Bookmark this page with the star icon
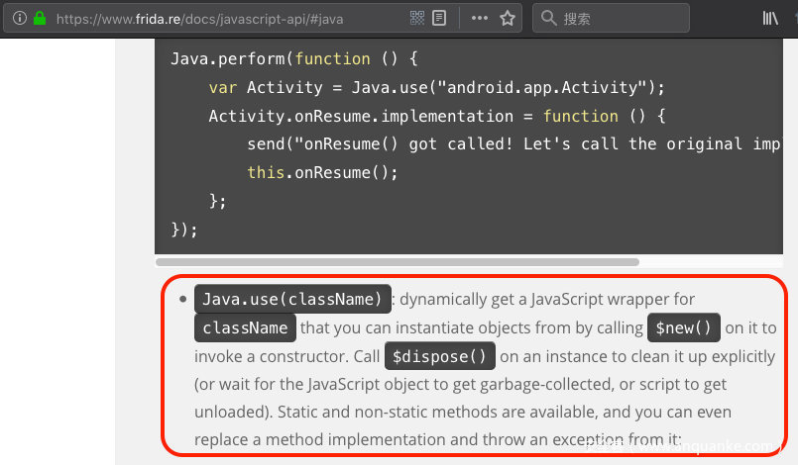The image size is (798, 465). click(508, 18)
